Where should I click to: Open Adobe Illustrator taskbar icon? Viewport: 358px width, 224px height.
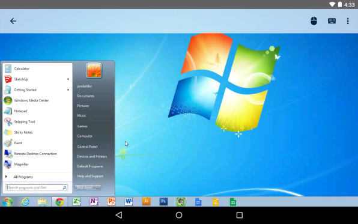[x=146, y=201]
